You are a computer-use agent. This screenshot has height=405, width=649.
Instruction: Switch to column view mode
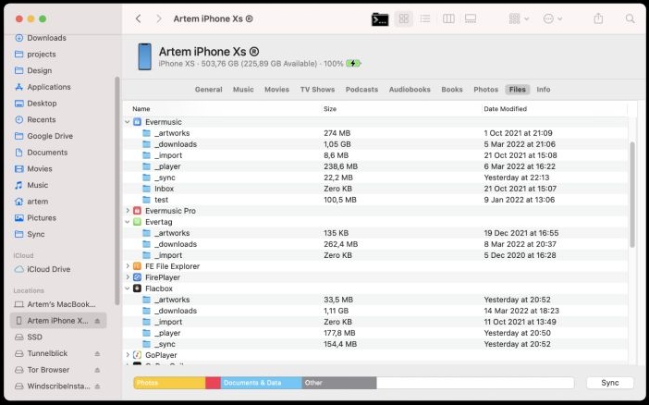click(448, 18)
